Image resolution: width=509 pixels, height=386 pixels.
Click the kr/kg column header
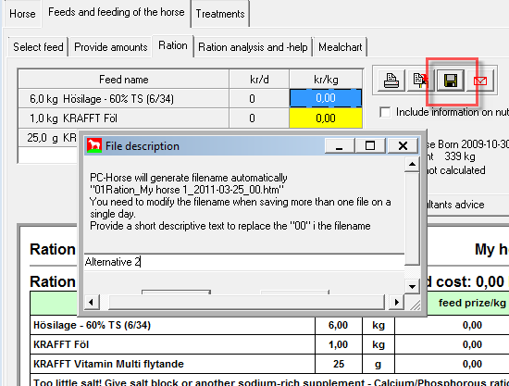pyautogui.click(x=326, y=80)
